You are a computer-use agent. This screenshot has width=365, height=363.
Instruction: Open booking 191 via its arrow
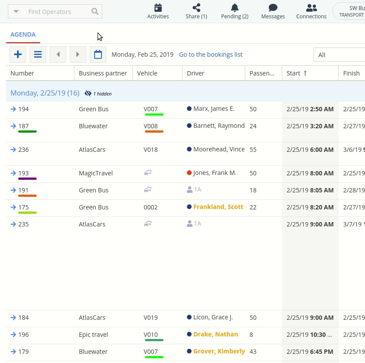(x=13, y=190)
